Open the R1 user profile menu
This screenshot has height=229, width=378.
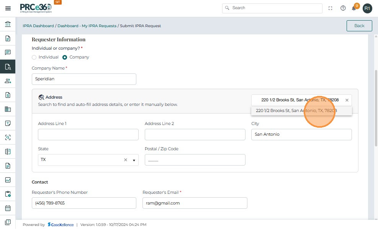click(367, 8)
